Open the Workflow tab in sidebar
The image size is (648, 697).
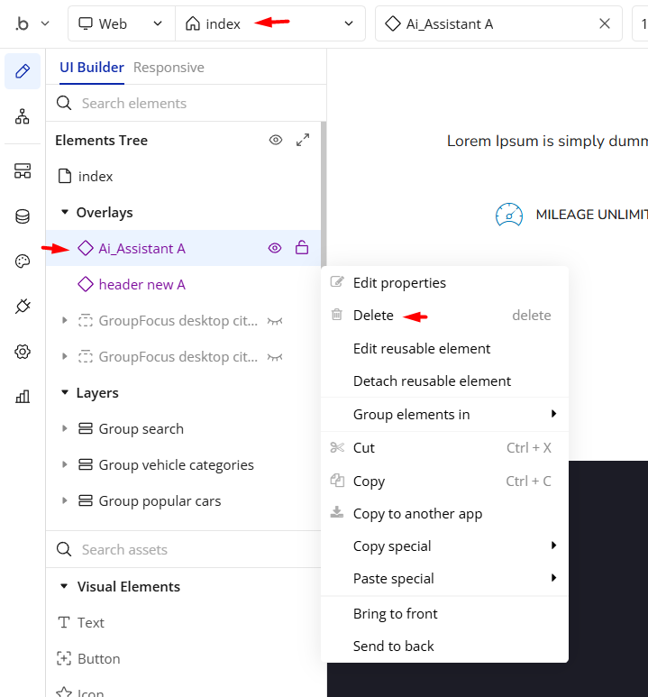(23, 116)
